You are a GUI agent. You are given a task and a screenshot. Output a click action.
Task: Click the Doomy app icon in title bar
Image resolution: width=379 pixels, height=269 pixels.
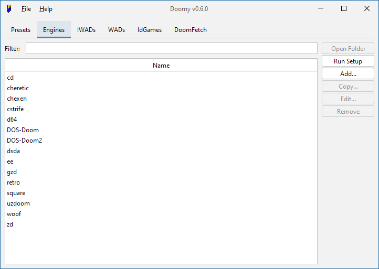9,9
